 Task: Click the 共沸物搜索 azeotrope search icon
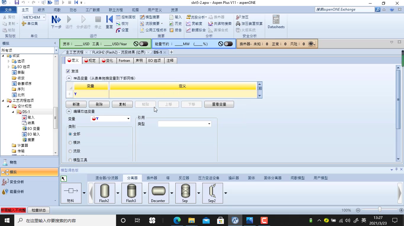(x=219, y=23)
